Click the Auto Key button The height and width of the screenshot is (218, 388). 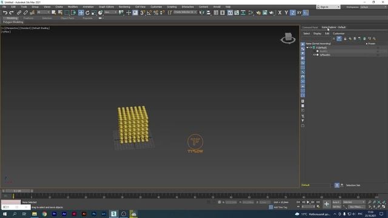point(336,202)
